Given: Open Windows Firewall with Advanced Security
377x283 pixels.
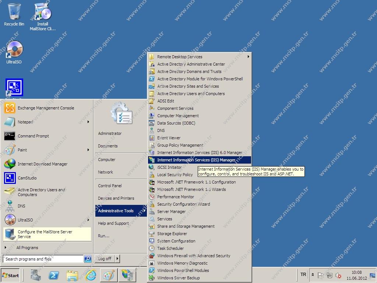Looking at the screenshot, I should pos(200,256).
